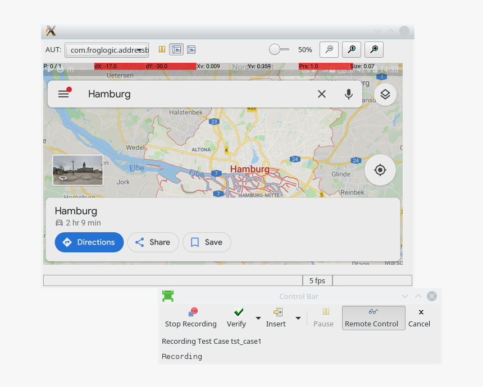Click the Save button
The width and height of the screenshot is (483, 387).
(207, 242)
